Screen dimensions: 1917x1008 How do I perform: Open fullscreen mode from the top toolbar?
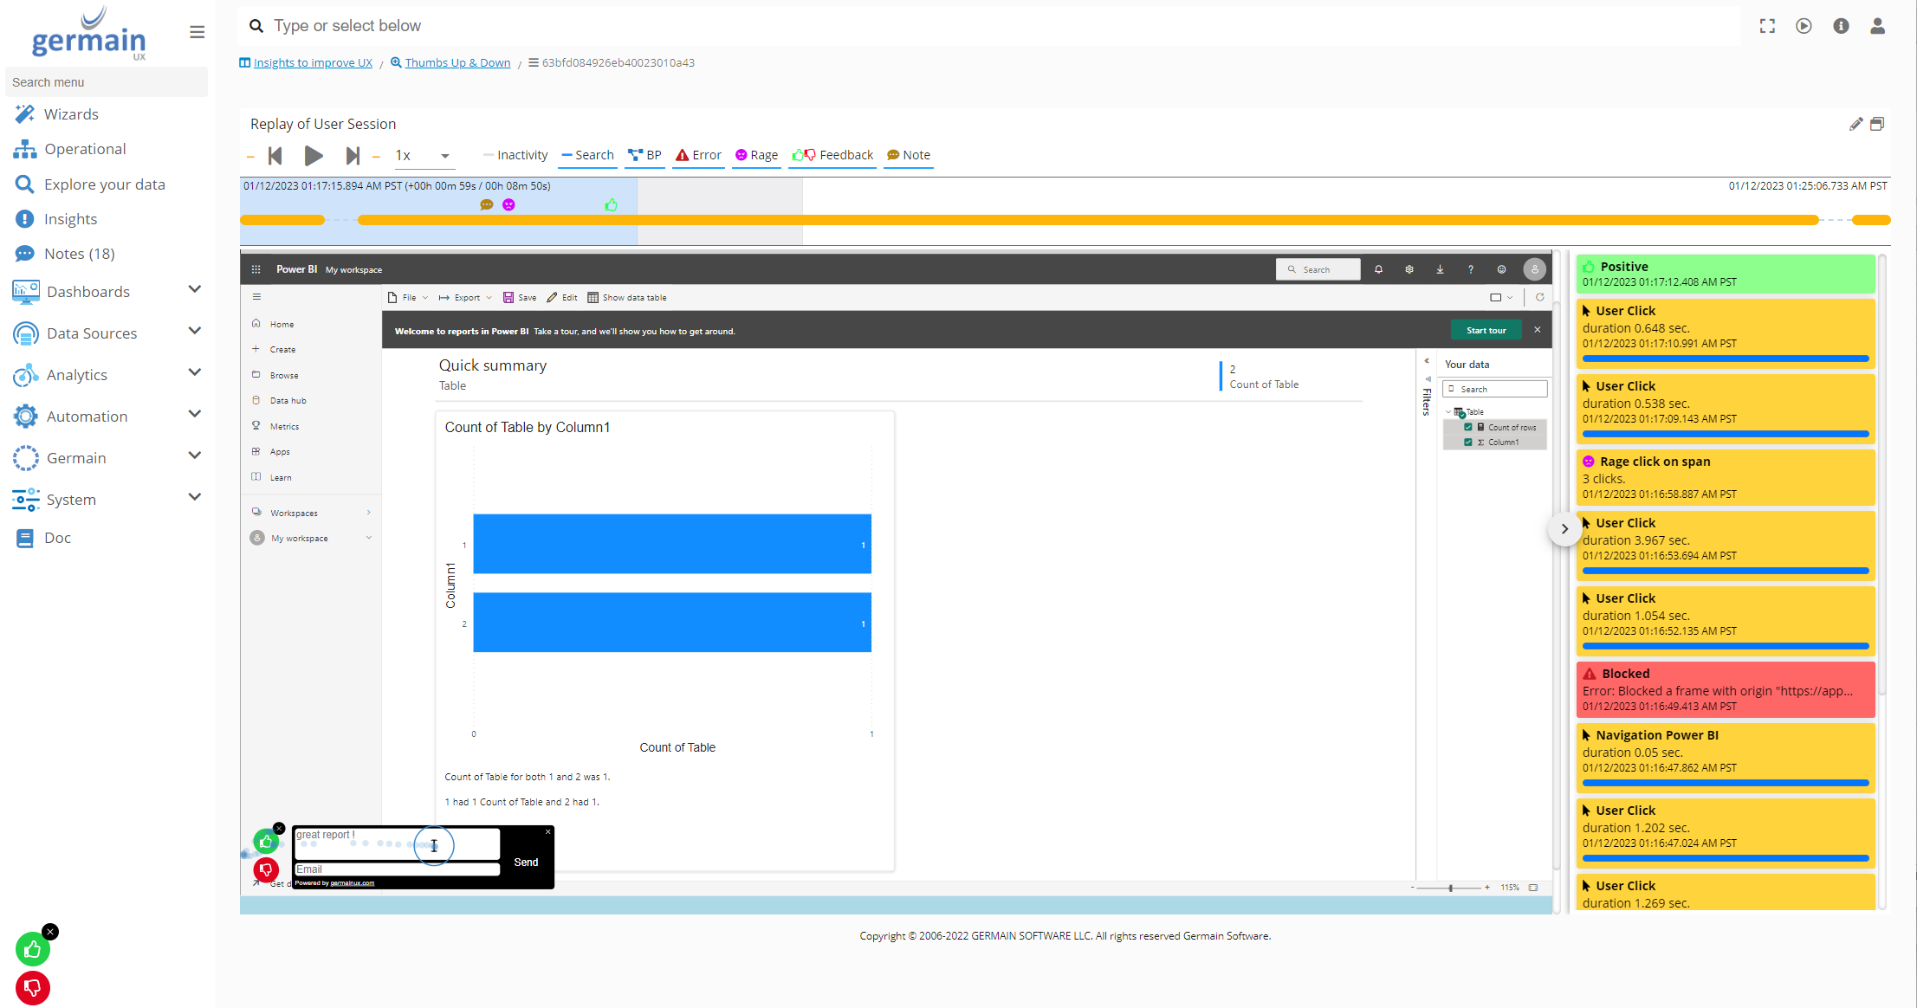tap(1767, 26)
